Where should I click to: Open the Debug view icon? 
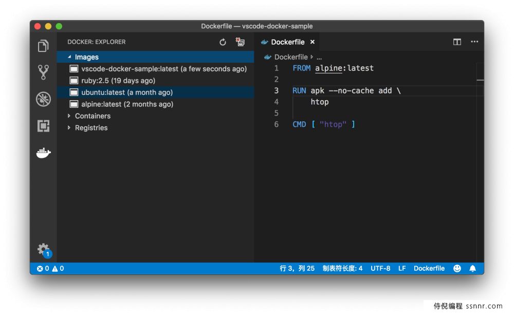[x=43, y=99]
